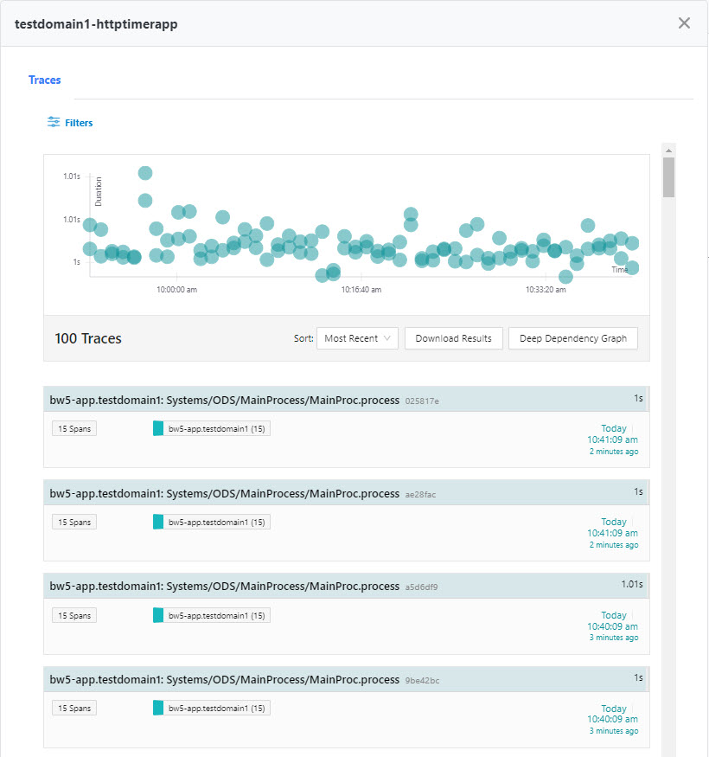709x757 pixels.
Task: Click the highest data point in scatter plot
Action: 145,173
